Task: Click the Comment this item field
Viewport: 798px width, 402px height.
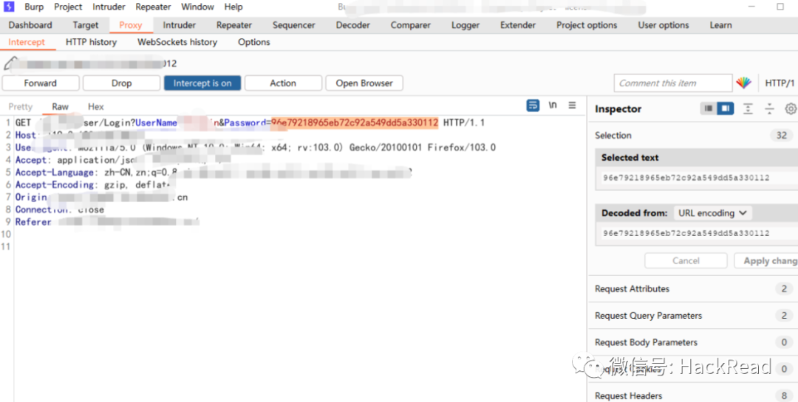Action: (x=673, y=83)
